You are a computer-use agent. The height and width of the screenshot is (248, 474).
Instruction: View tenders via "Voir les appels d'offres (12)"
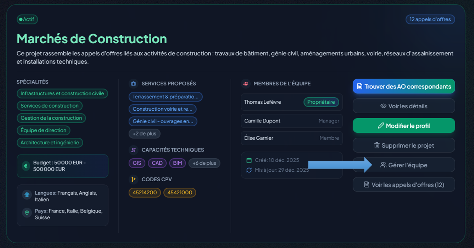pyautogui.click(x=404, y=185)
